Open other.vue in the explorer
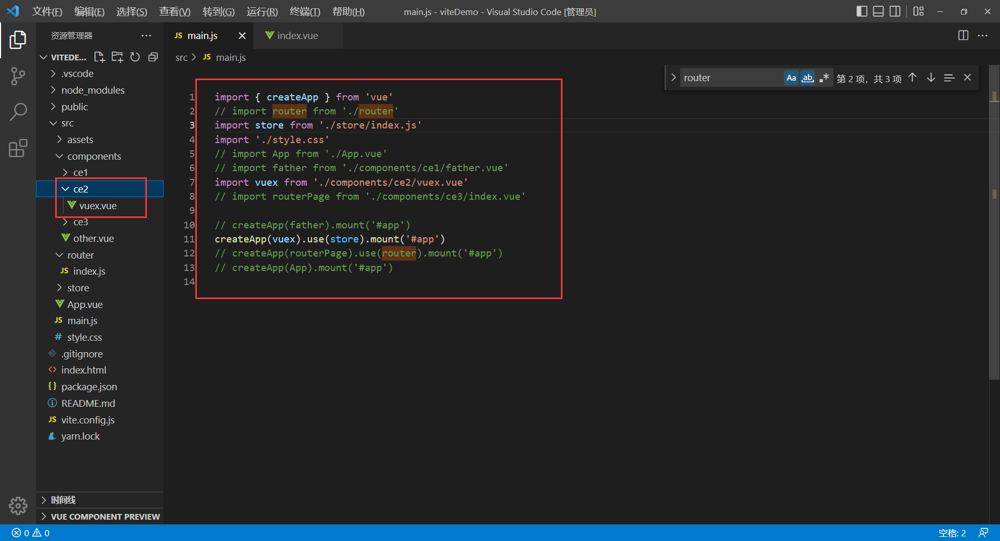1000x541 pixels. click(x=100, y=238)
